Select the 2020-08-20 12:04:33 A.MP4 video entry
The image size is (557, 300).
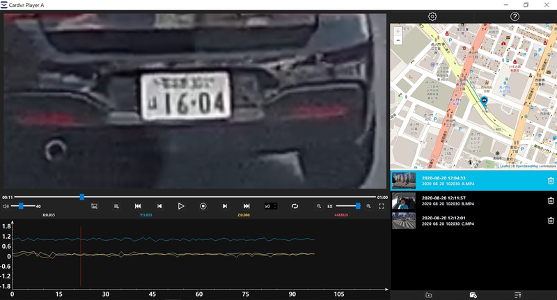pyautogui.click(x=473, y=181)
